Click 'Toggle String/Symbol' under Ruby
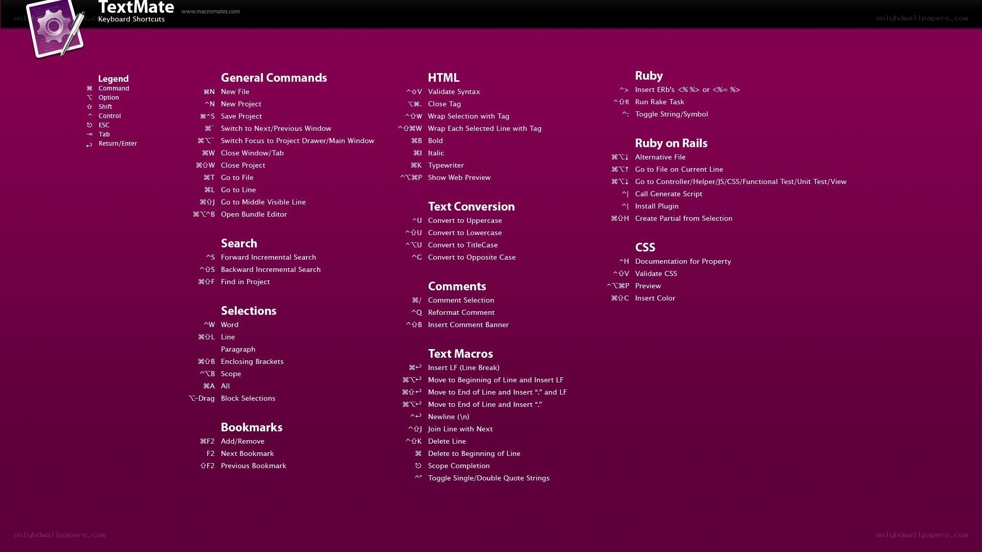Viewport: 982px width, 552px height. click(x=672, y=114)
